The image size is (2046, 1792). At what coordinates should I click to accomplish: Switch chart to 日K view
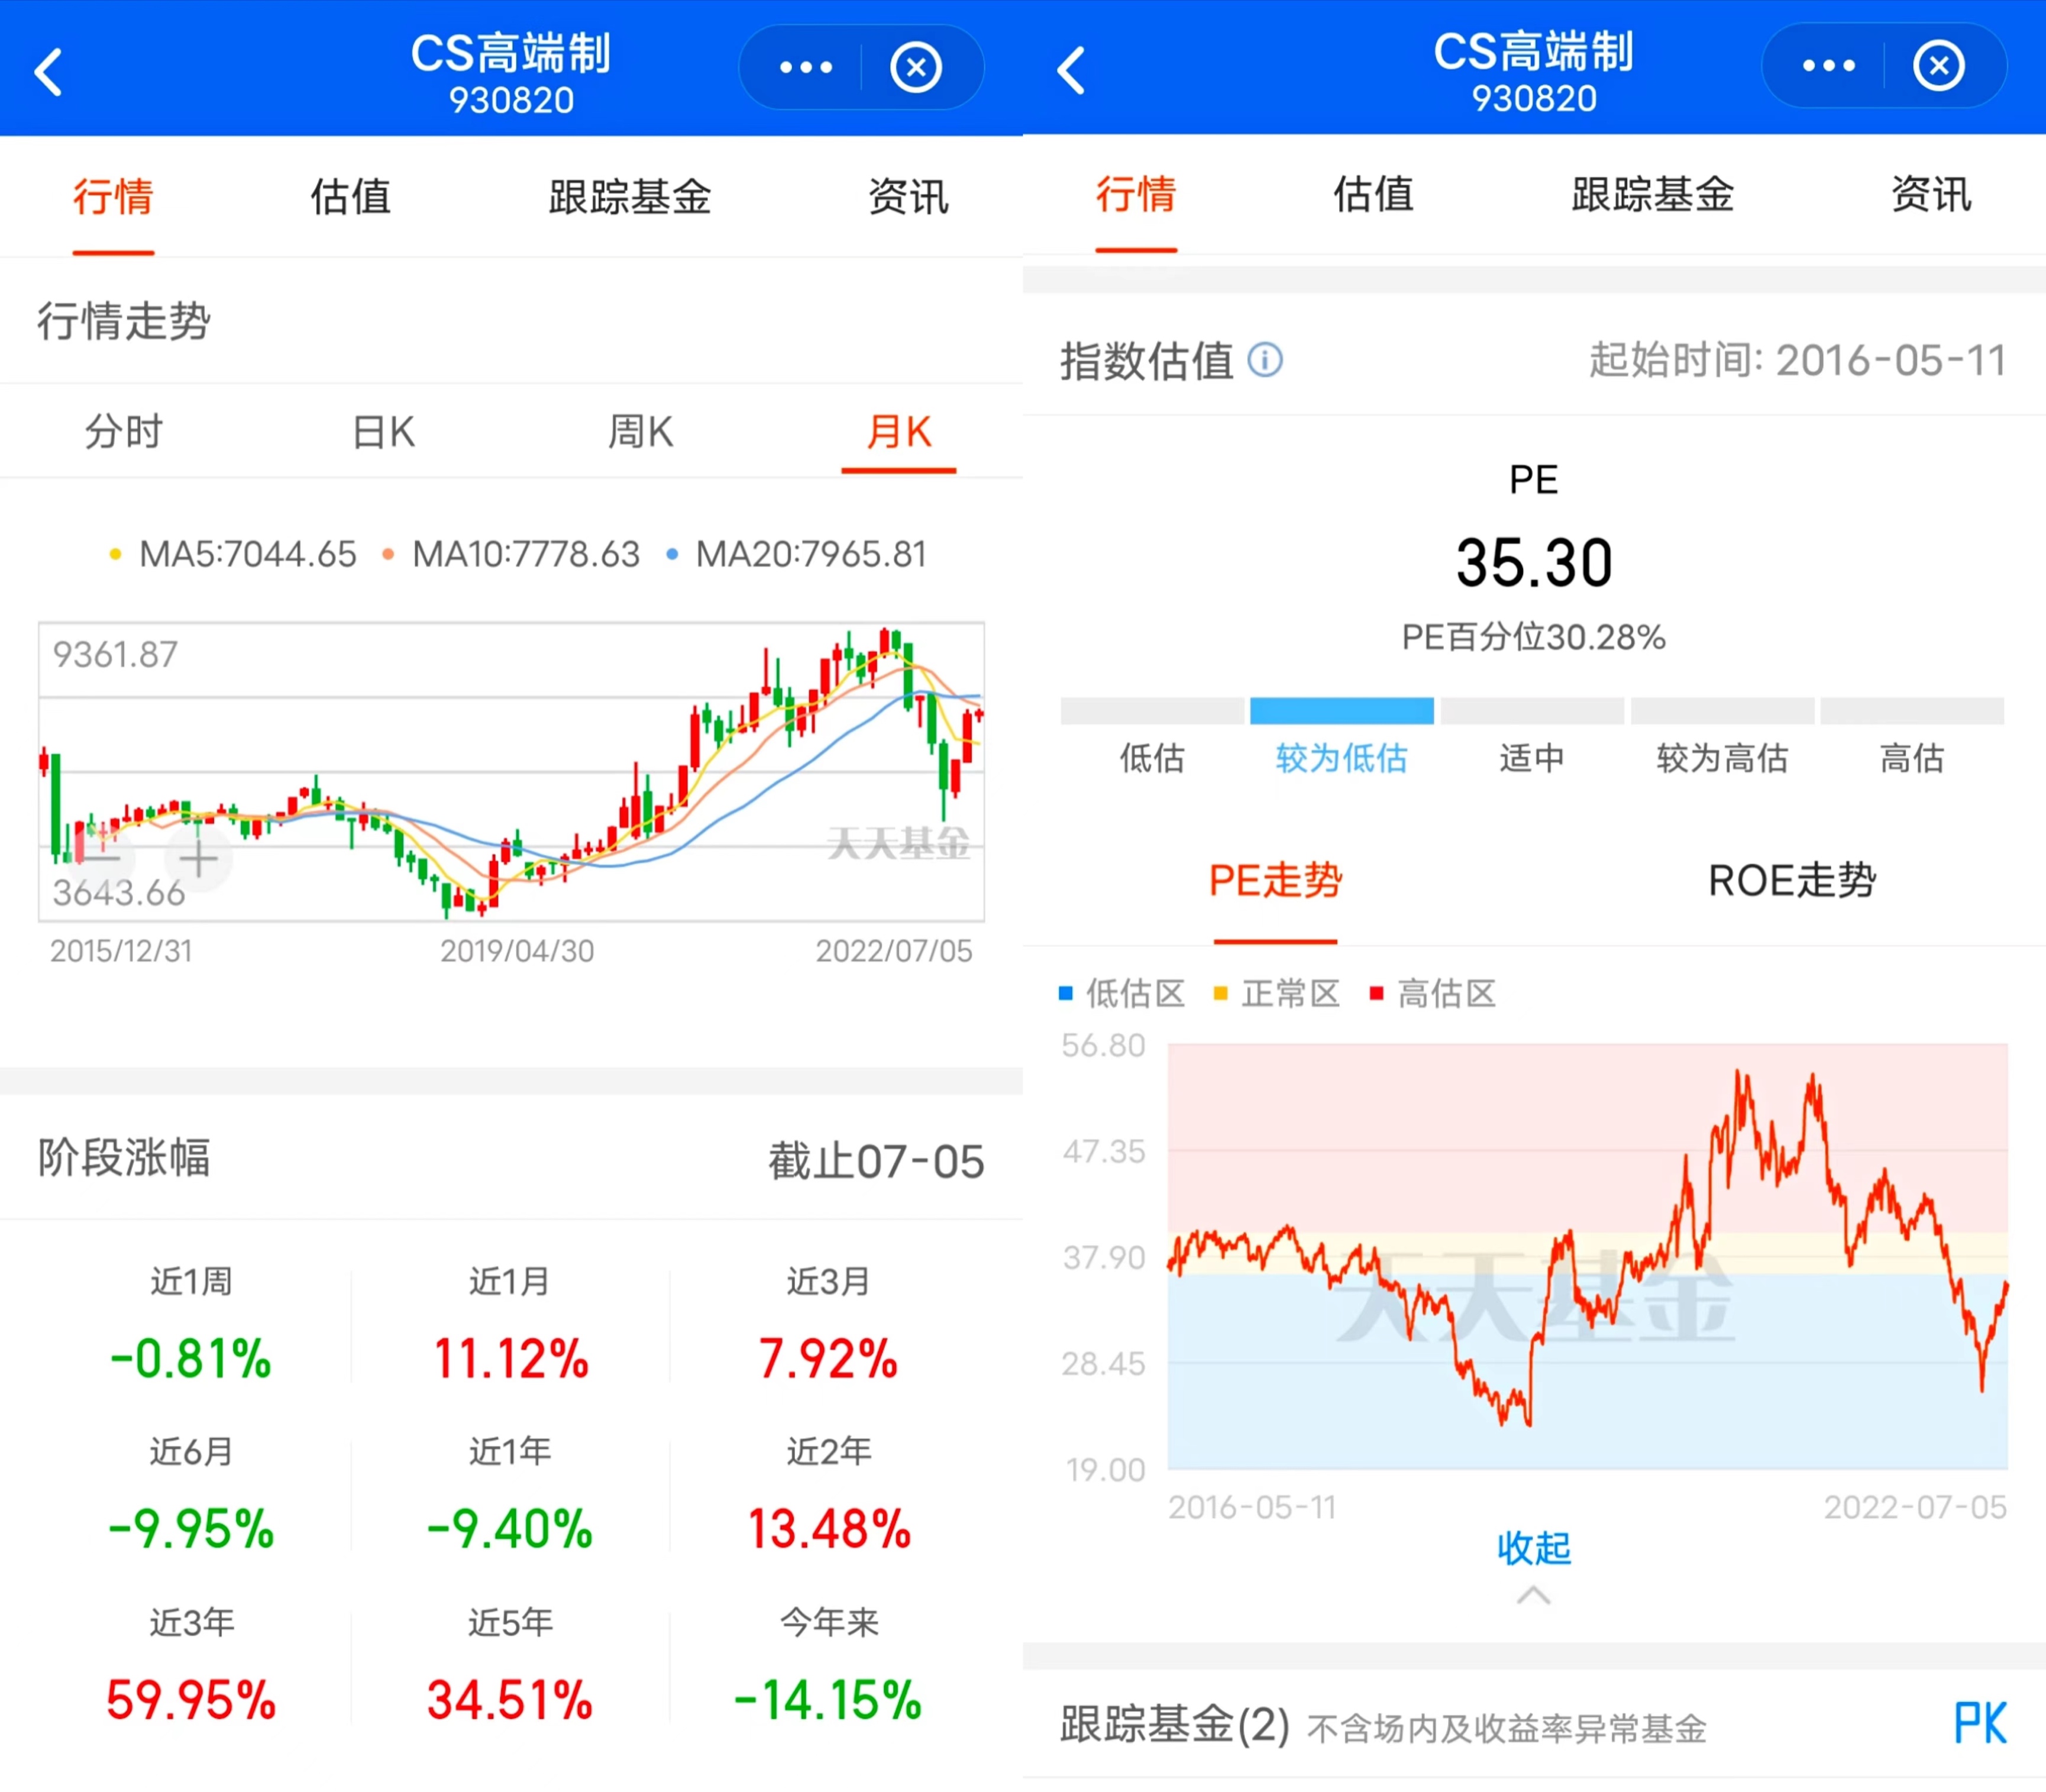point(382,432)
